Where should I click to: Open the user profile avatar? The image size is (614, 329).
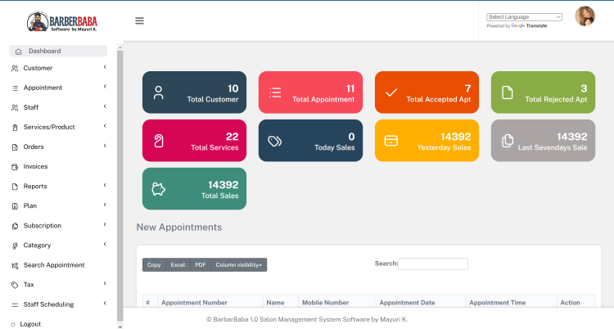click(585, 16)
